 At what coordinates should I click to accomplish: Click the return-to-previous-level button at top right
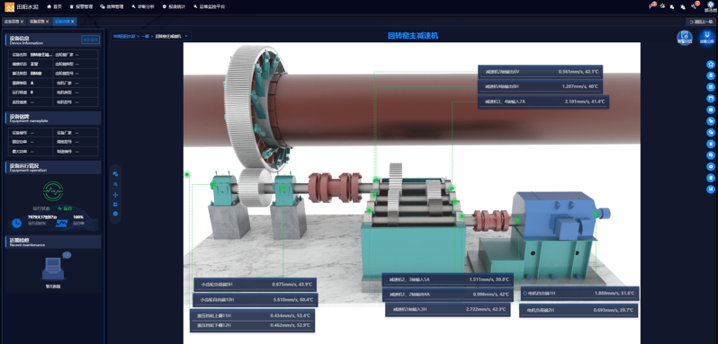(701, 22)
